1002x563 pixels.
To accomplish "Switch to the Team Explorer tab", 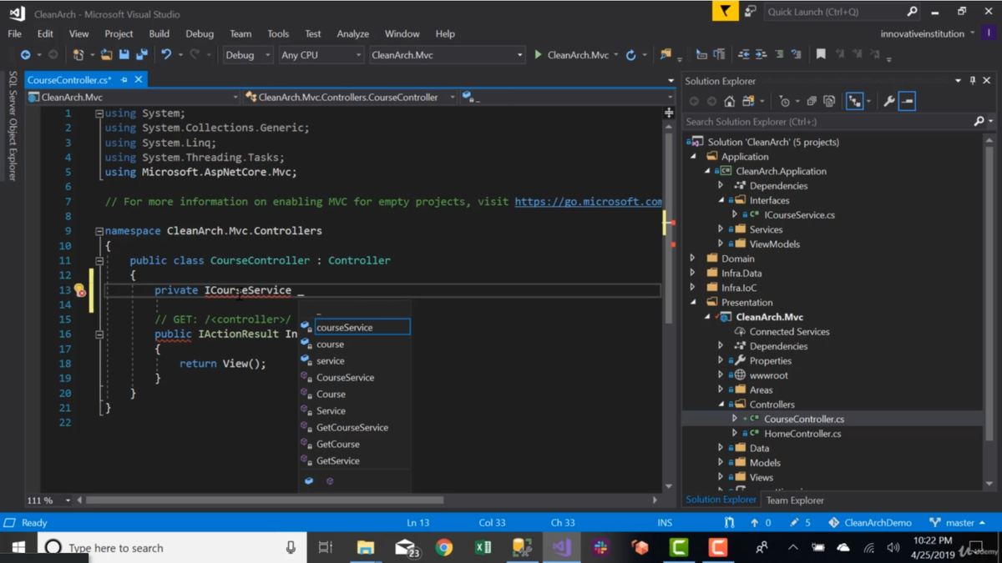I will 795,500.
